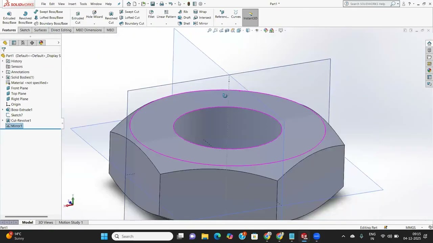Click the Save icon in quick toolbar
Viewport: 433px width, 243px height.
[x=153, y=4]
